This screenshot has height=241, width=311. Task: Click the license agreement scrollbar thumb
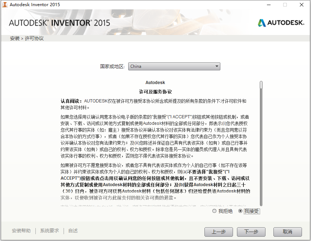[x=261, y=85]
